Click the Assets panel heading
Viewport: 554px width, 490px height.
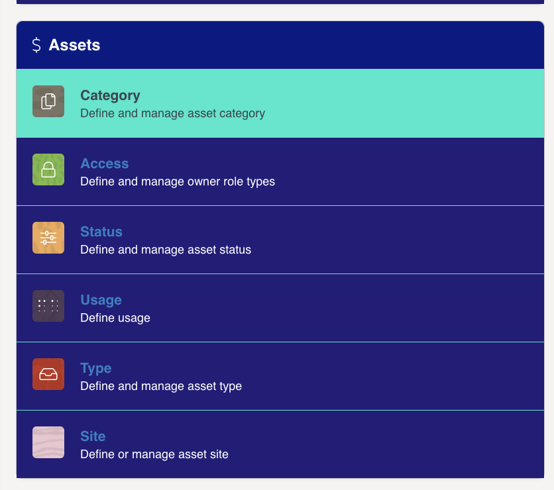pyautogui.click(x=74, y=45)
